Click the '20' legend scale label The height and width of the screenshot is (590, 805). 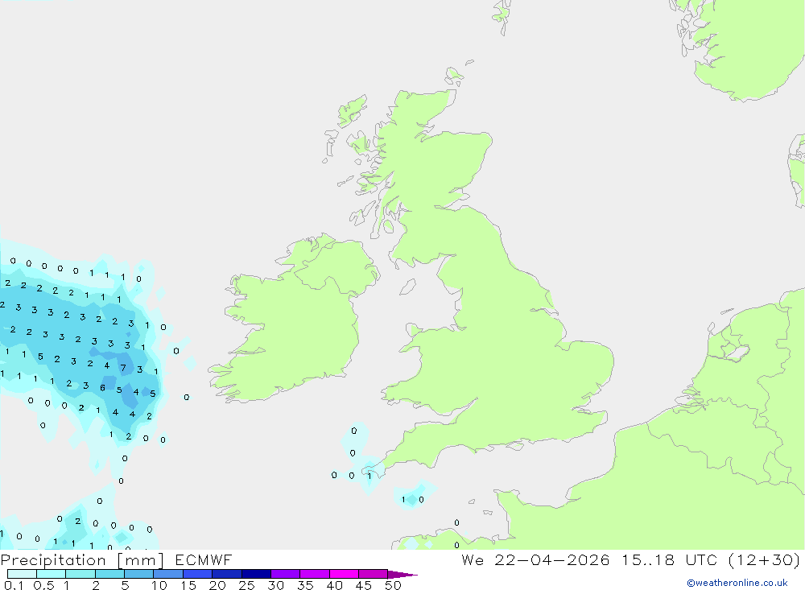(217, 585)
